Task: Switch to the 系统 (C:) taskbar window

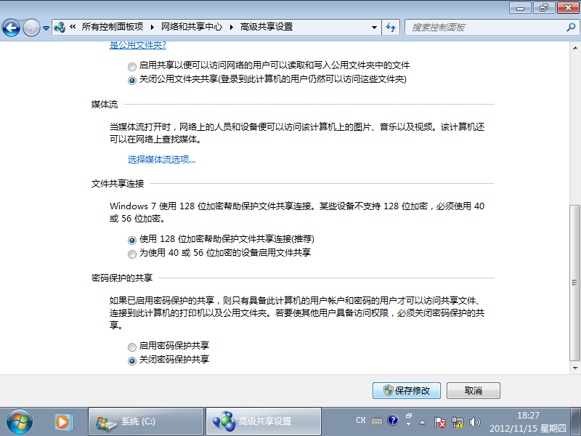Action: coord(146,421)
